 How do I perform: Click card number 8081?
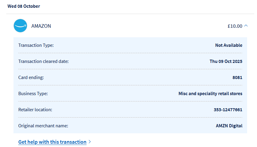point(237,78)
